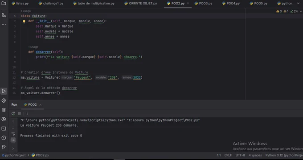Image resolution: width=303 pixels, height=160 pixels.
Task: Show the 24 typos indicator
Action: tap(294, 12)
